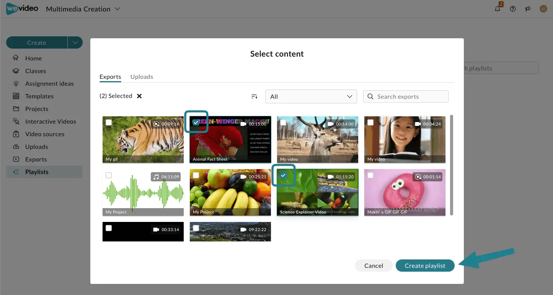This screenshot has width=553, height=295.
Task: Clear selection with the X icon
Action: [139, 96]
